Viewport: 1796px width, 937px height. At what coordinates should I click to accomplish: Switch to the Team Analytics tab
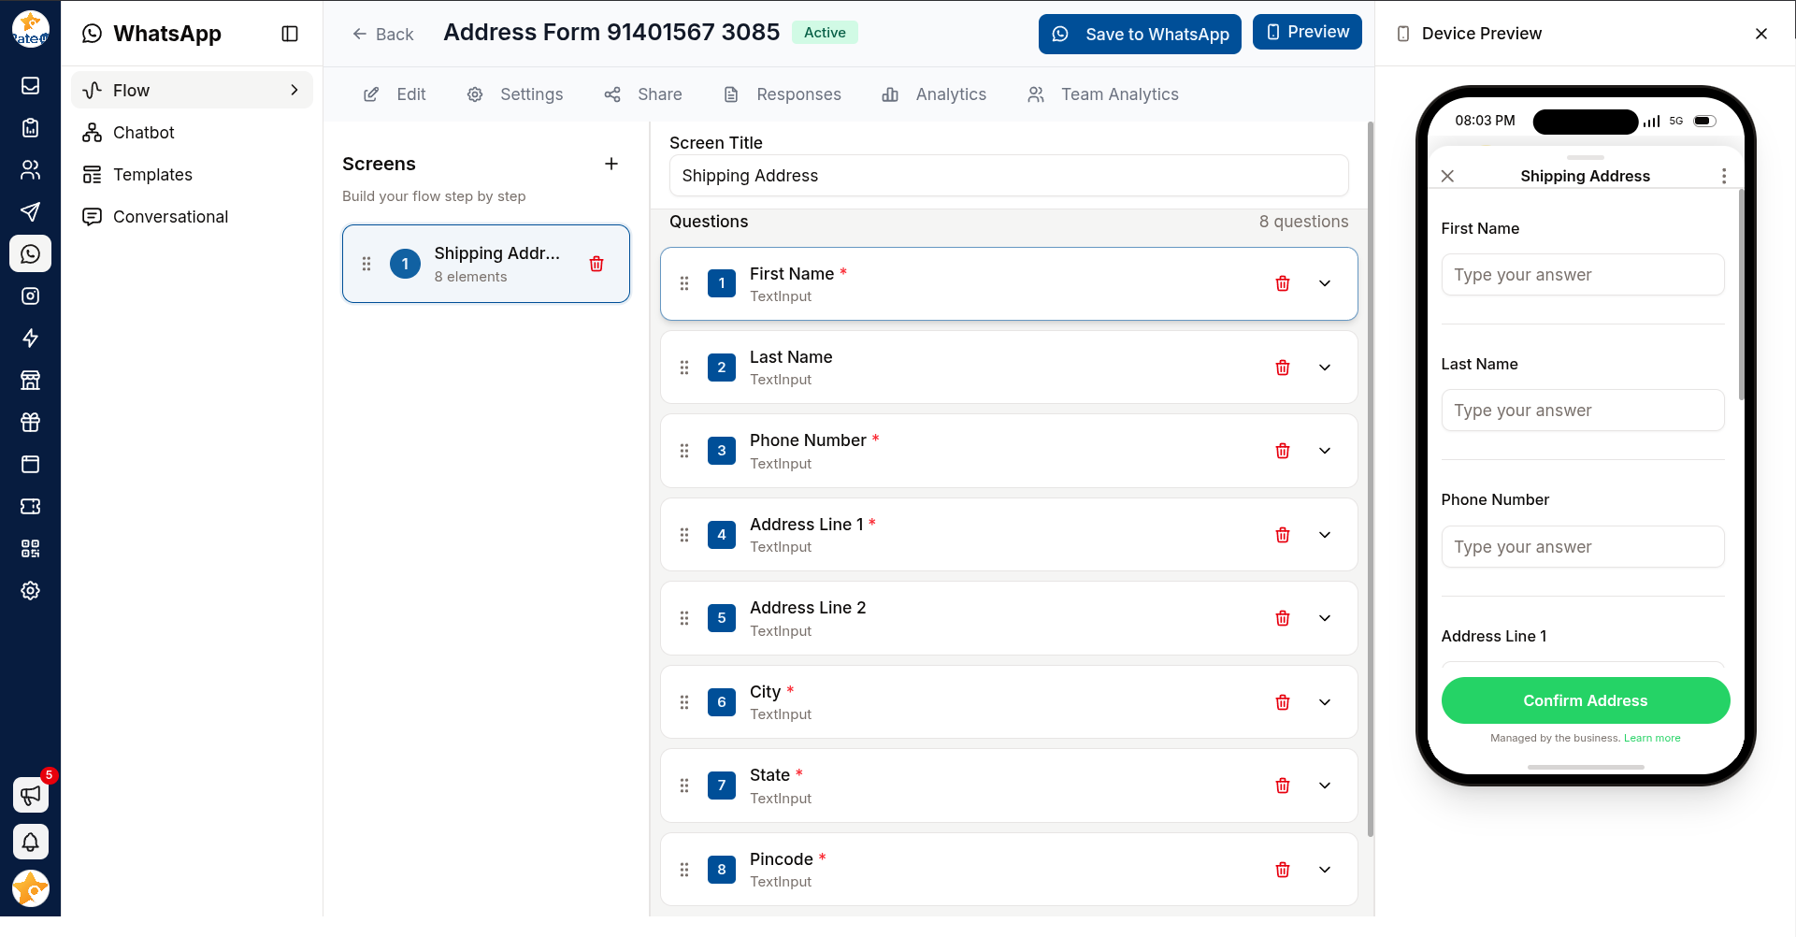click(x=1103, y=94)
